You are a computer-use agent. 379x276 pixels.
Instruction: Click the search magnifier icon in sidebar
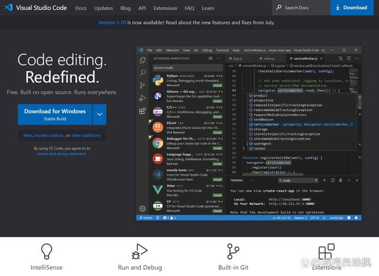142,72
